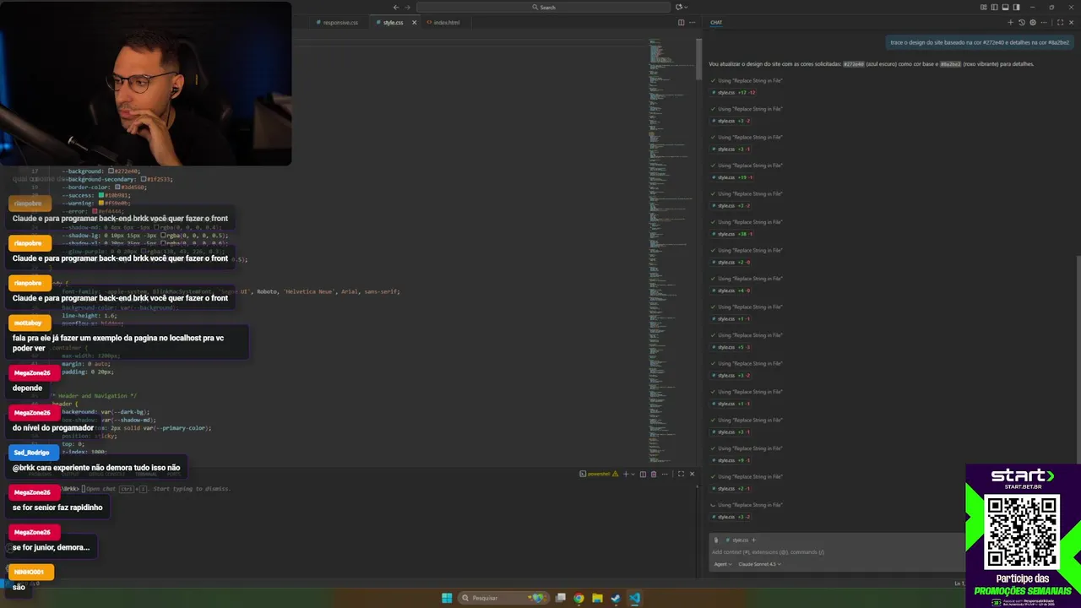Split the terminal
Image resolution: width=1081 pixels, height=608 pixels.
pos(643,474)
